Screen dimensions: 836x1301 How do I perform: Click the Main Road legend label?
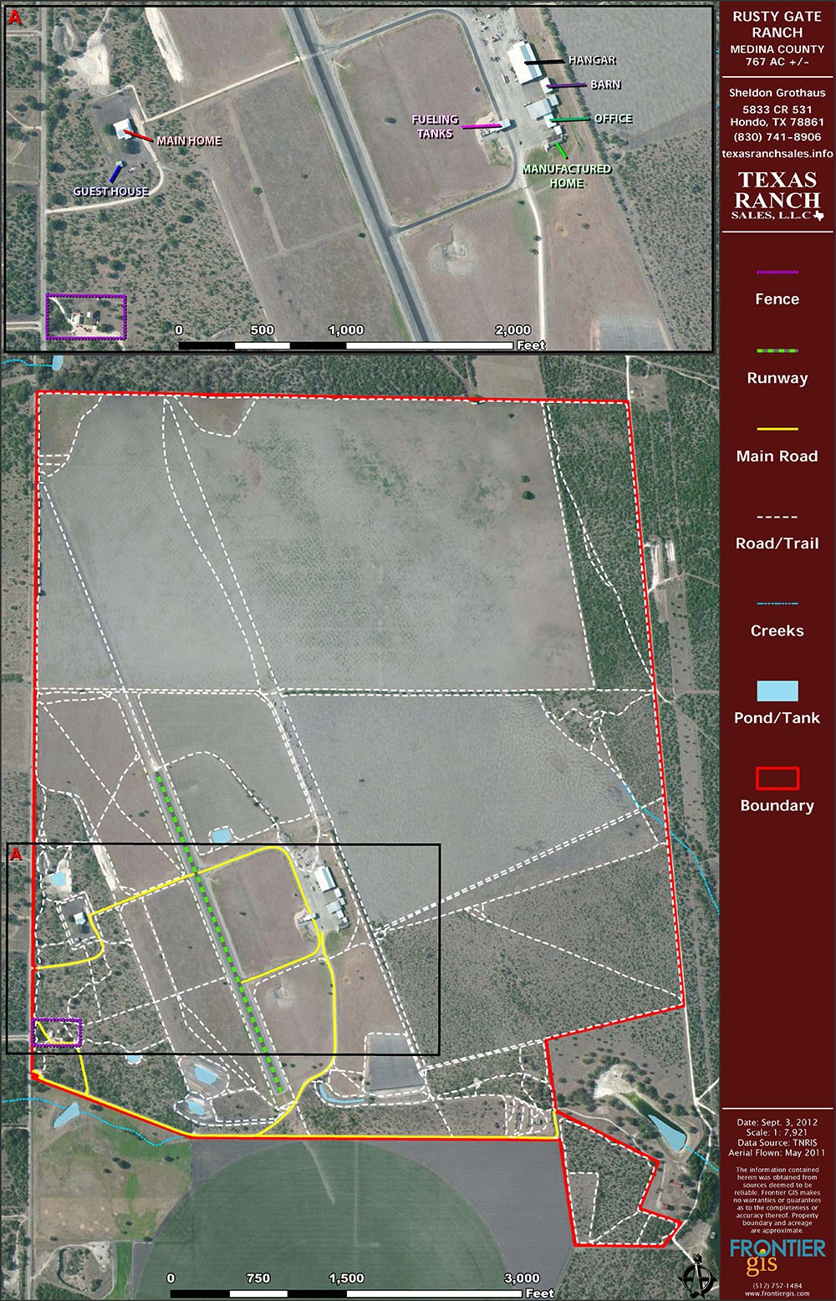pos(777,457)
